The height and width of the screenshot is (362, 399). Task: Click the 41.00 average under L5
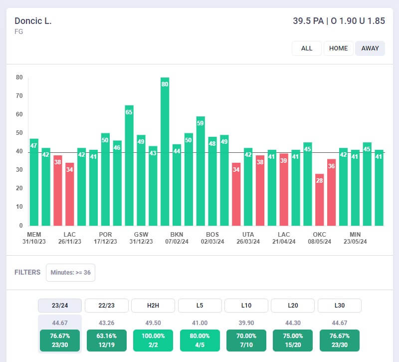click(200, 323)
